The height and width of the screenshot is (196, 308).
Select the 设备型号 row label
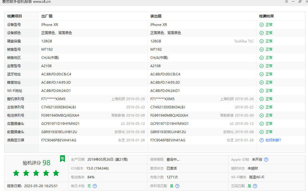(x=14, y=25)
